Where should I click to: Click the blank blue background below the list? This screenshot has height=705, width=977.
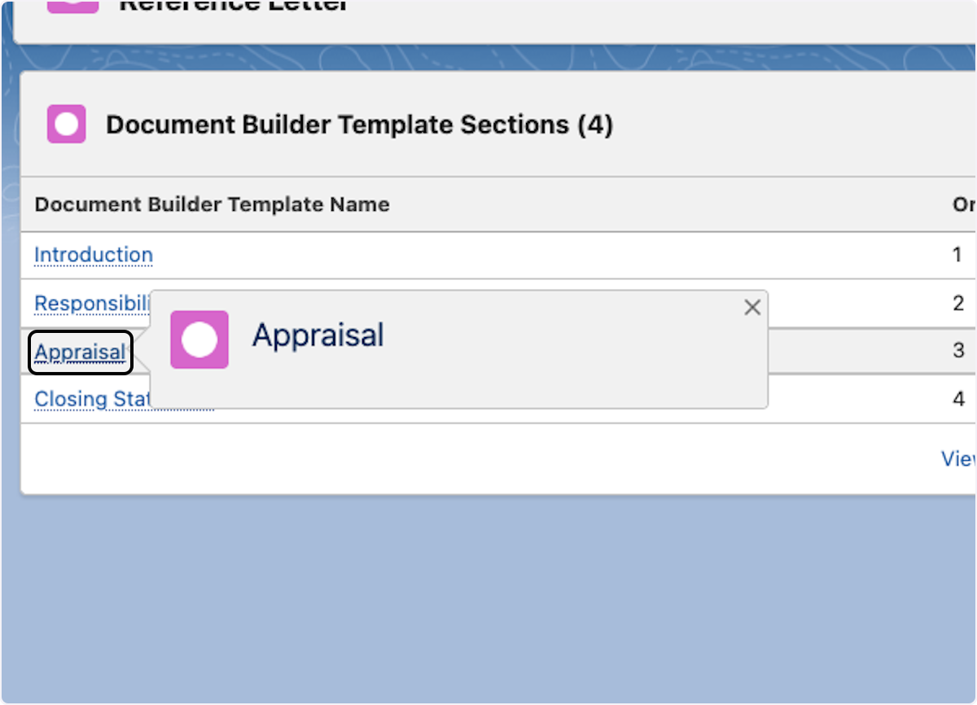tap(488, 594)
